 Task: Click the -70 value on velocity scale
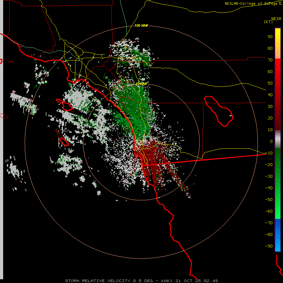269,223
